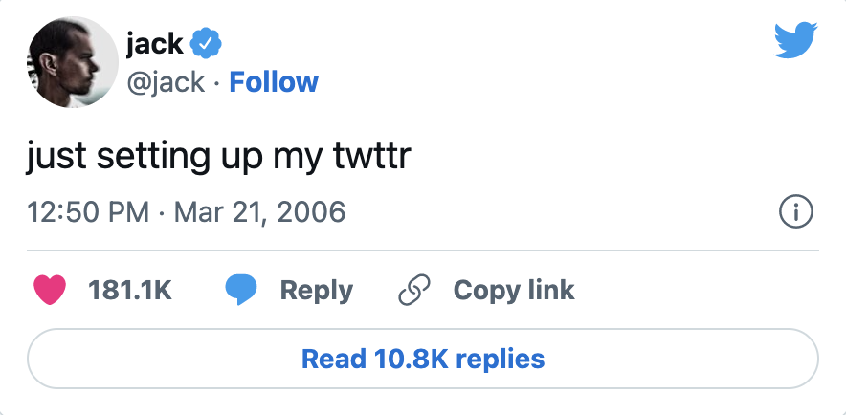Click the chain link icon
This screenshot has height=415, width=846.
click(413, 290)
